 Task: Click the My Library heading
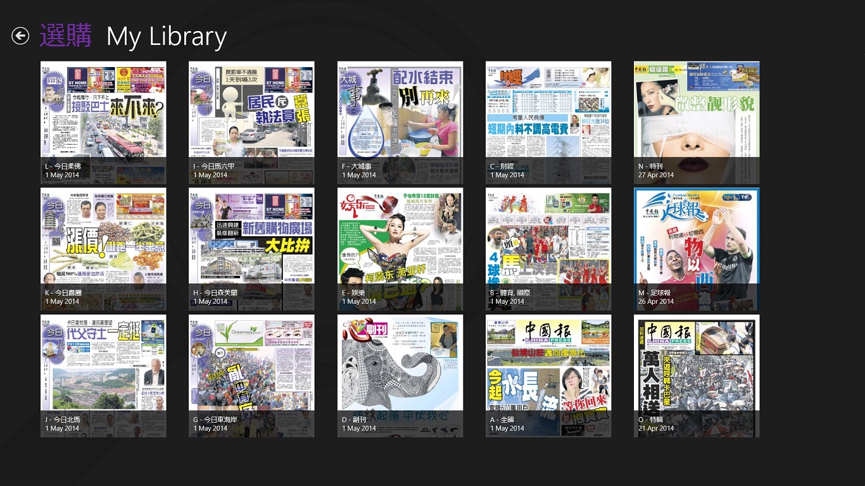166,37
